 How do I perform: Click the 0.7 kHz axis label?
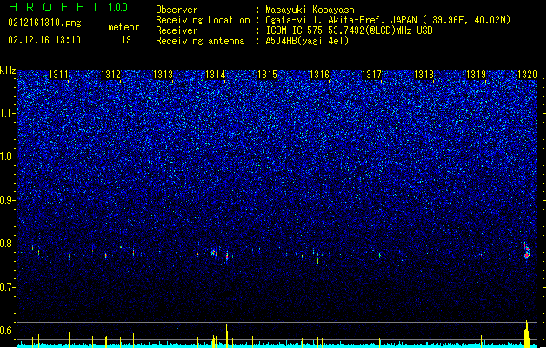(8, 287)
